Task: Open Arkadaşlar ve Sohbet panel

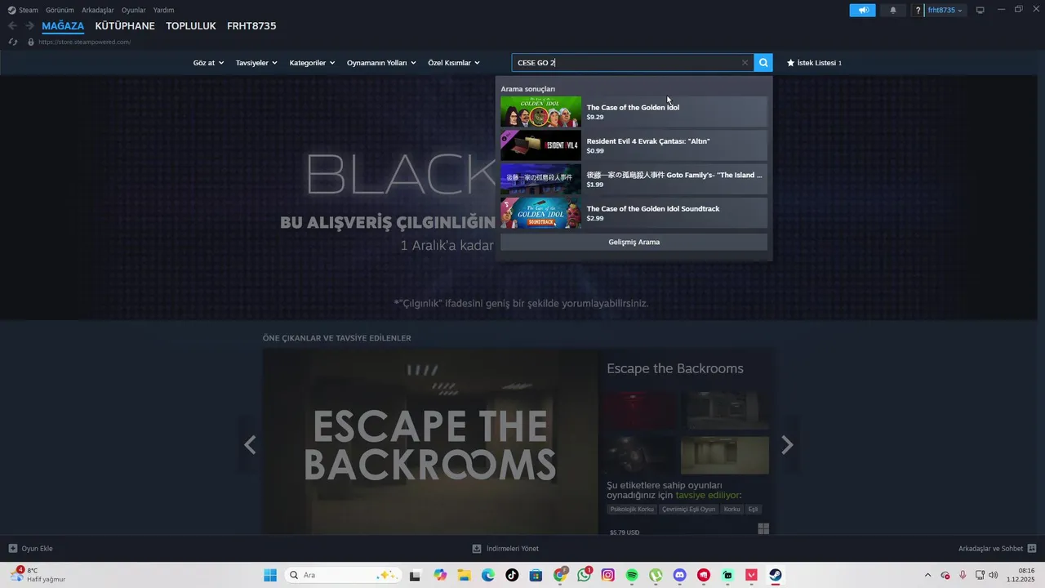Action: [998, 549]
